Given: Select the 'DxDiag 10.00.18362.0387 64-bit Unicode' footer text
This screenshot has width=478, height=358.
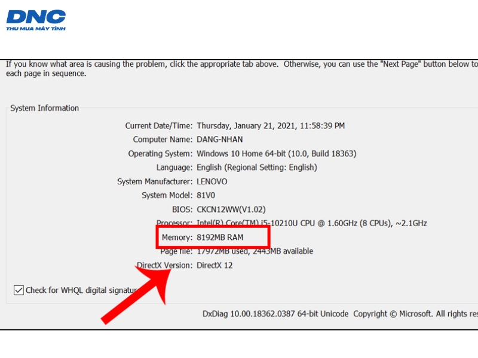Looking at the screenshot, I should [x=275, y=314].
